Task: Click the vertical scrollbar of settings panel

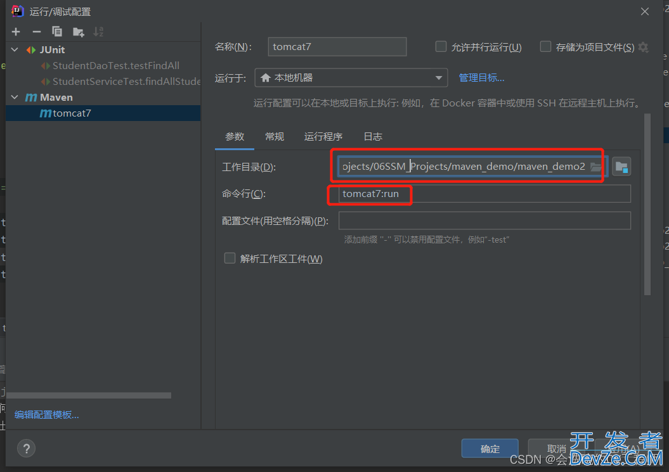Action: tap(647, 205)
